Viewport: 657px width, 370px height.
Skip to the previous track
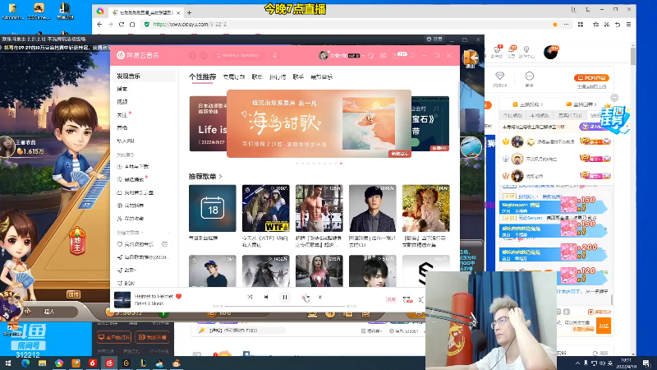pyautogui.click(x=266, y=297)
